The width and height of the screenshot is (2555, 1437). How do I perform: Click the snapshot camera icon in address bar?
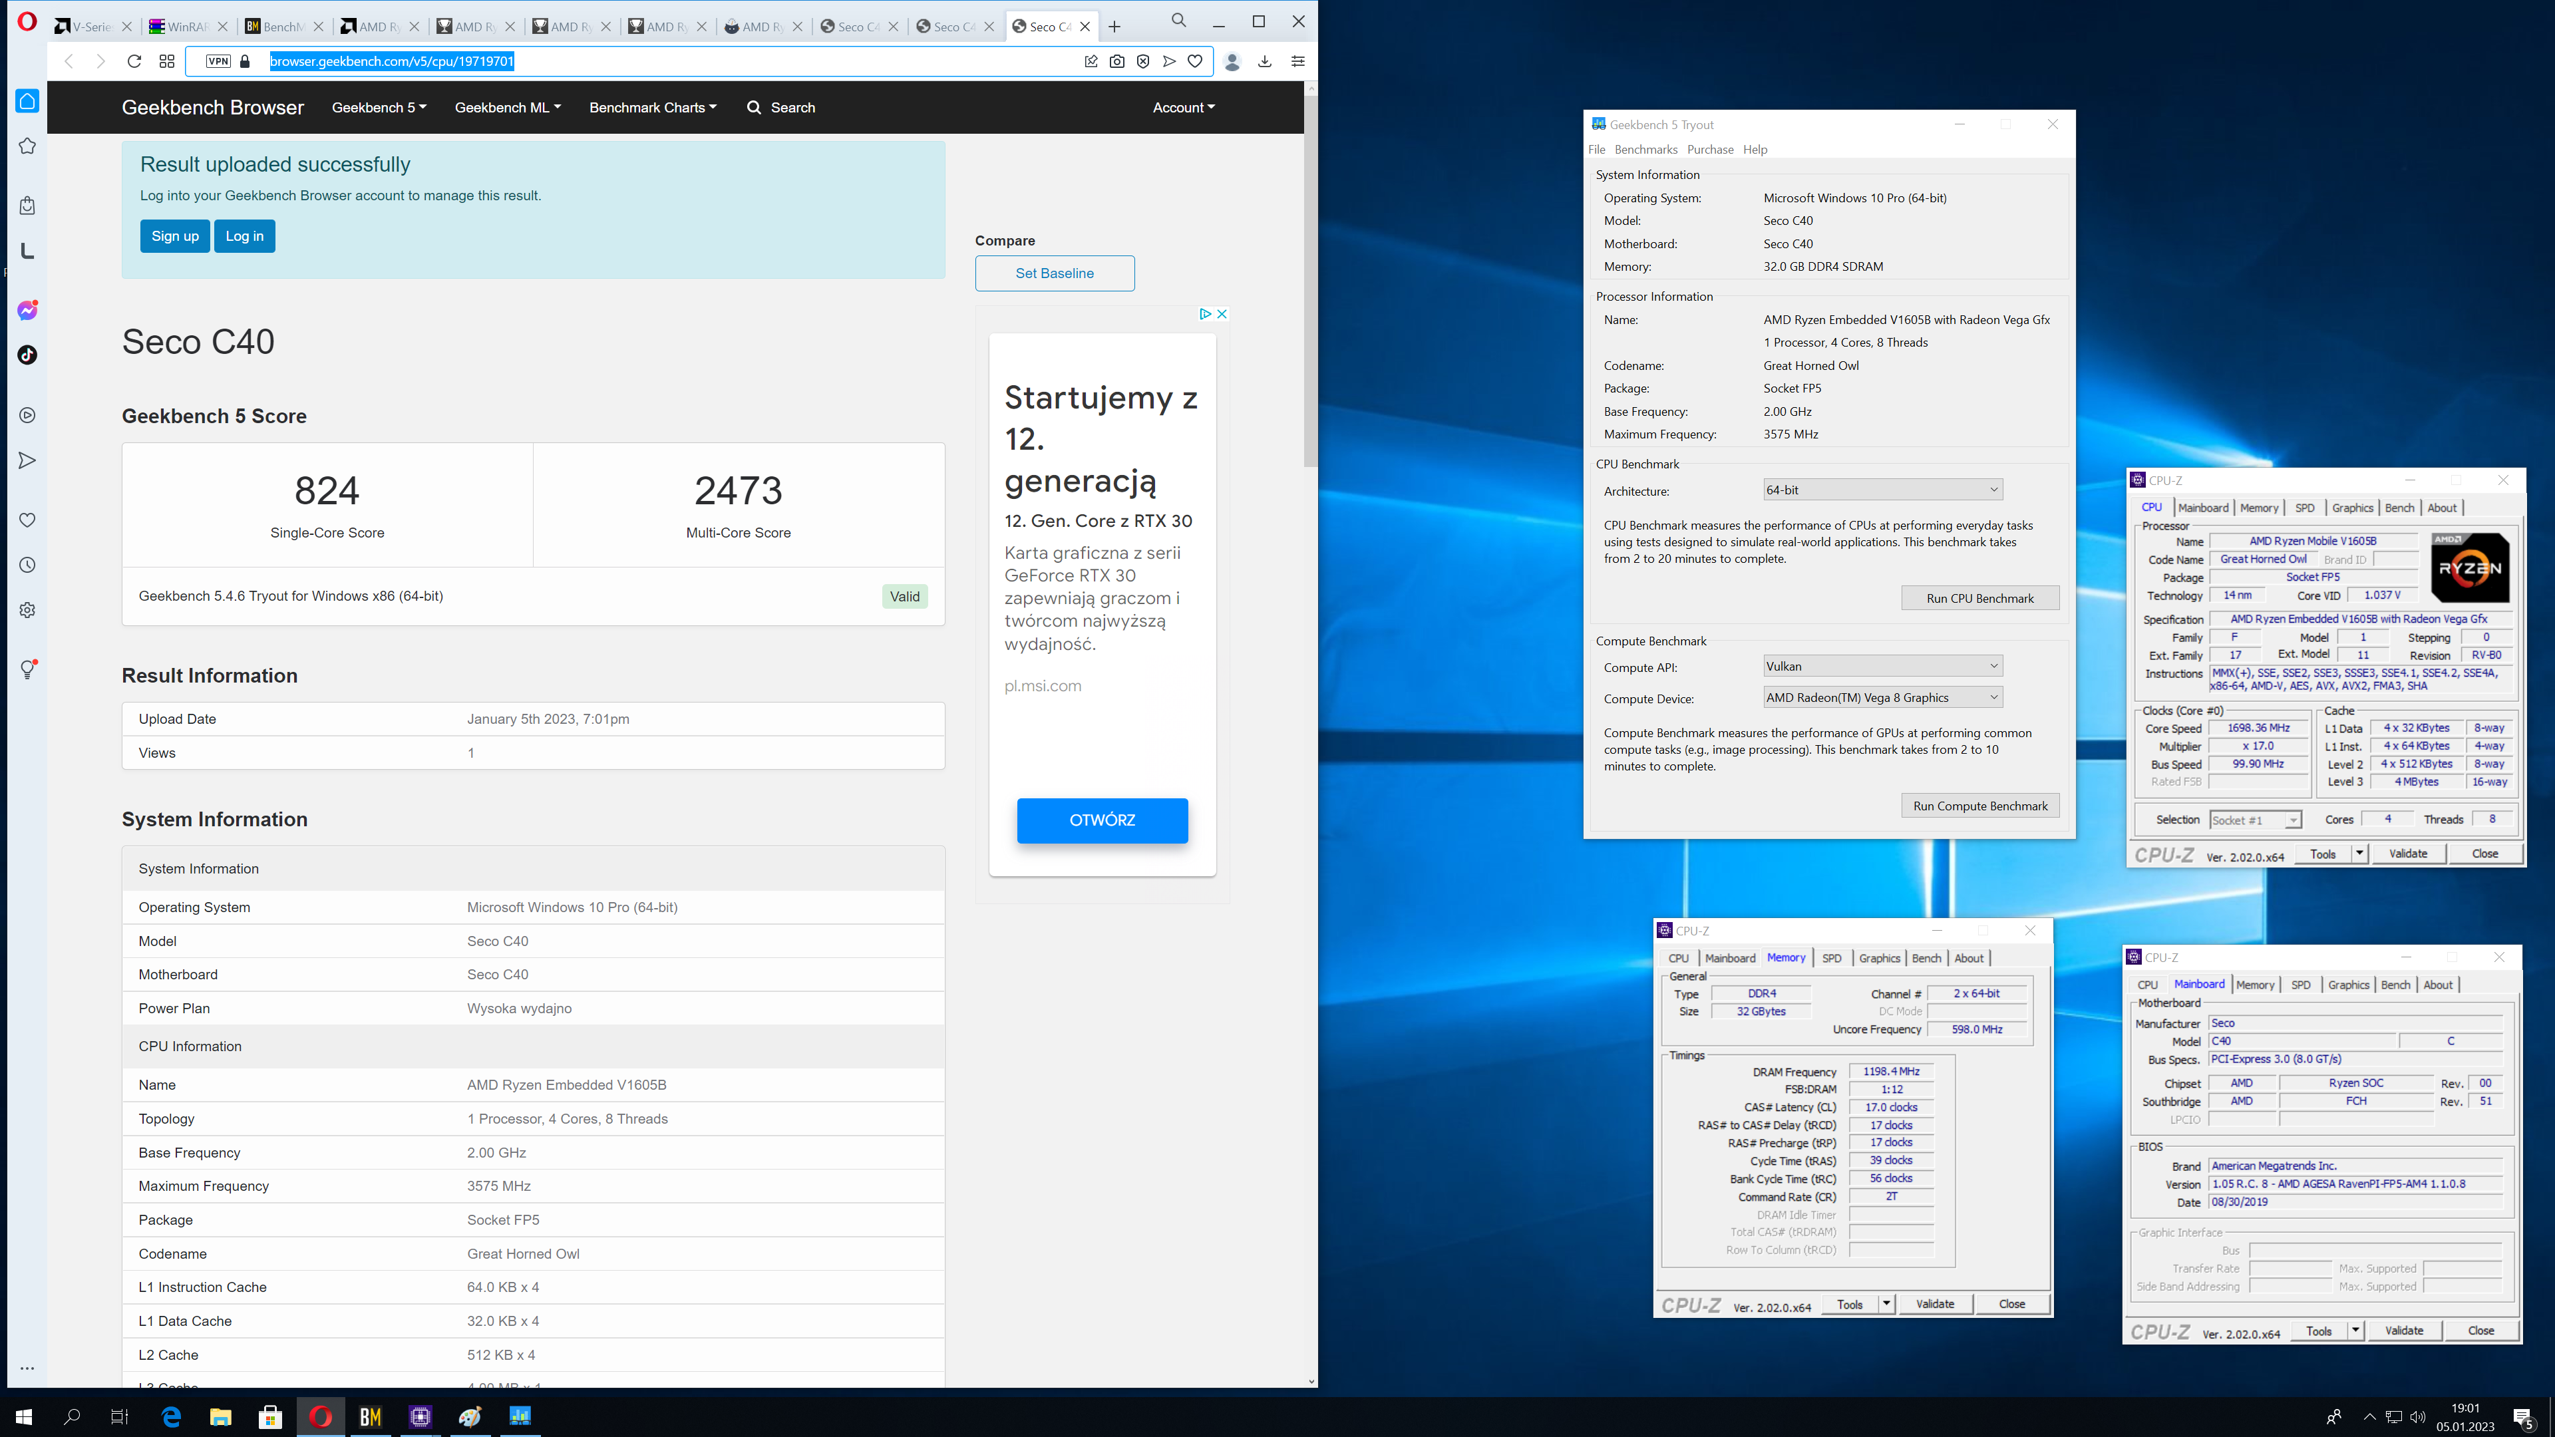1117,61
